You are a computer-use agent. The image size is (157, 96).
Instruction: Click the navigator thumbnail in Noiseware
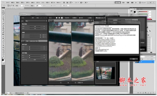105,73
